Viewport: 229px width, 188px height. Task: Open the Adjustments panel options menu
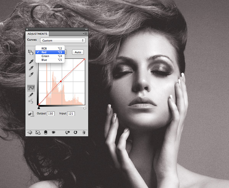(x=85, y=34)
